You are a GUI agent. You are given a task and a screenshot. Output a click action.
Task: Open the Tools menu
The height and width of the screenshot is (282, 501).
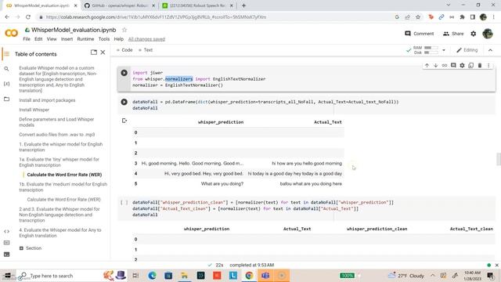click(x=104, y=39)
